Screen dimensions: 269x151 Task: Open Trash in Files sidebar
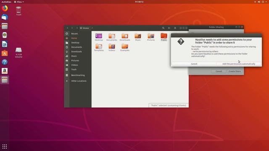(78, 70)
